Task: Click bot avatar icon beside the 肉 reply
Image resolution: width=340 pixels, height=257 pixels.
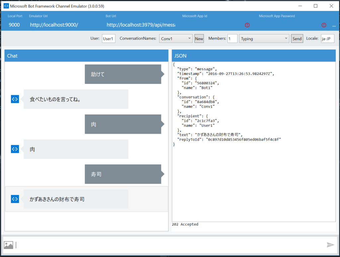Action: click(15, 149)
